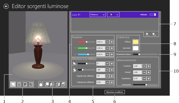Increase Angolo luce riflettore value
The height and width of the screenshot is (103, 179).
coord(112,76)
